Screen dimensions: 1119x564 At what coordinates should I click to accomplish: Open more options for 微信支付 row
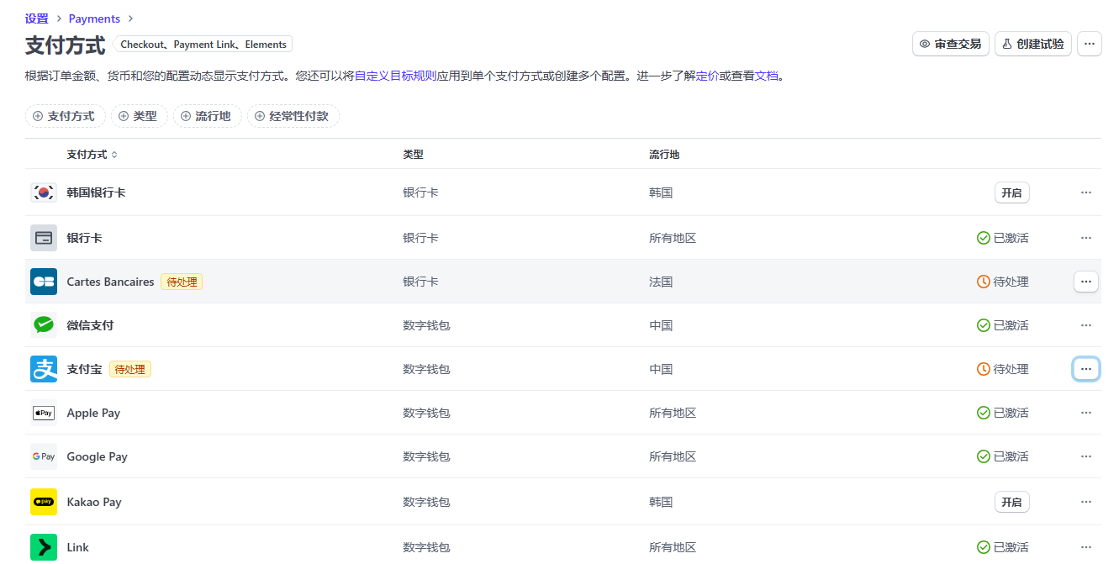coord(1086,325)
